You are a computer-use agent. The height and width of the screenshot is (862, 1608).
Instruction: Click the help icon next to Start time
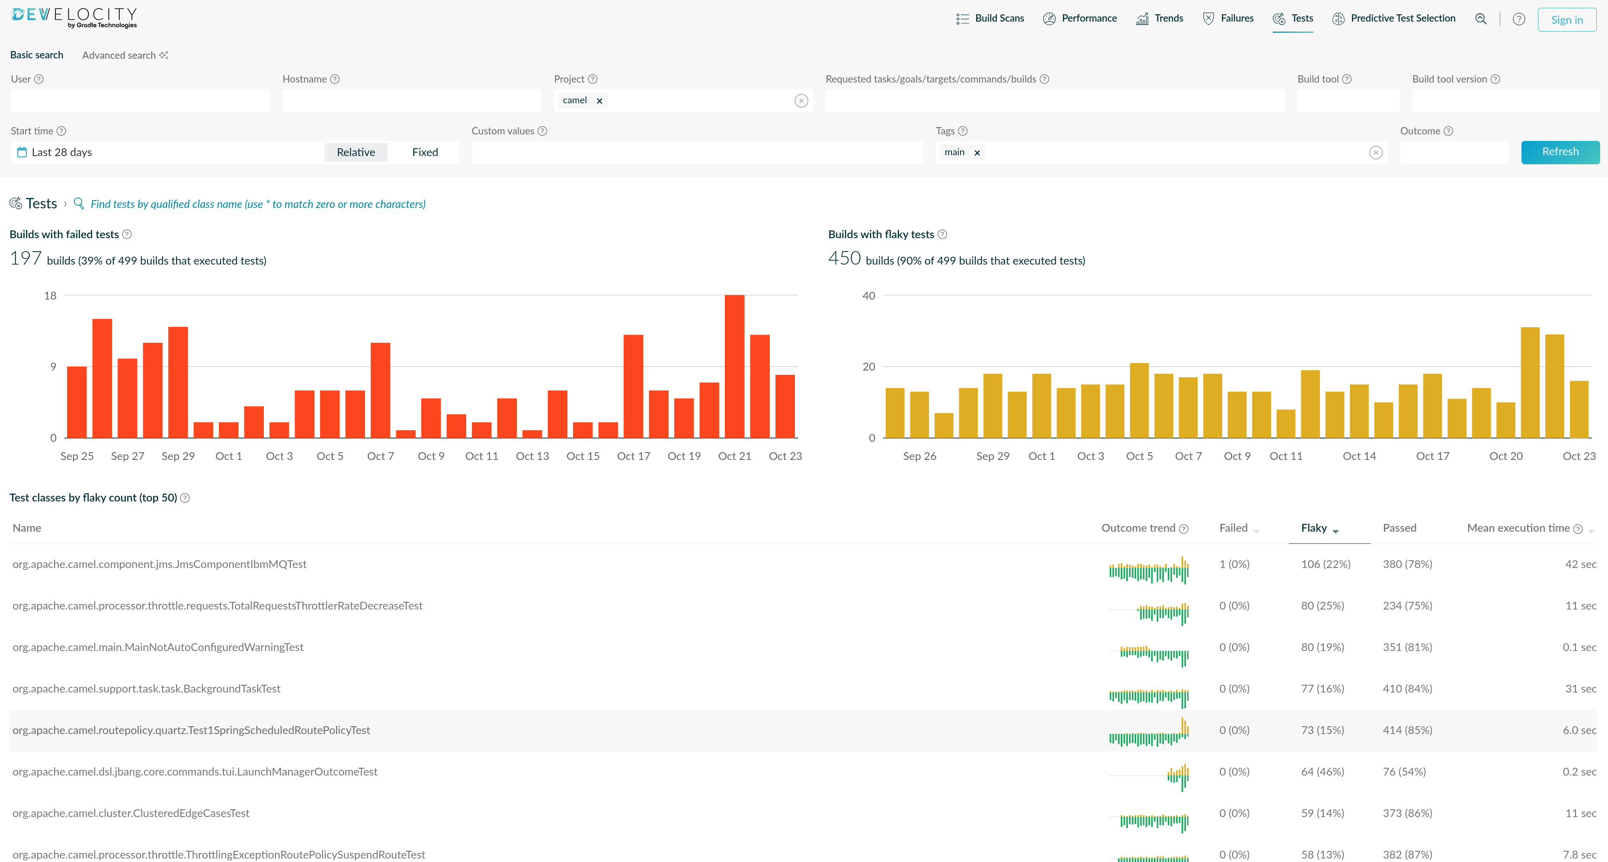pos(61,131)
